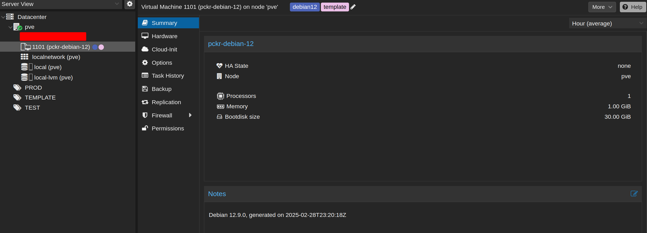The width and height of the screenshot is (647, 233).
Task: Collapse the pve node tree
Action: point(10,27)
